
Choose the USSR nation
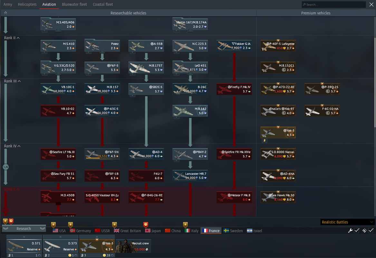click(102, 231)
